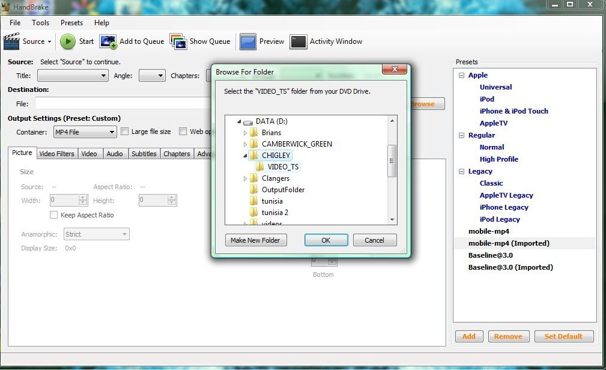Open the Show Queue window icon
This screenshot has width=606, height=370.
[178, 41]
